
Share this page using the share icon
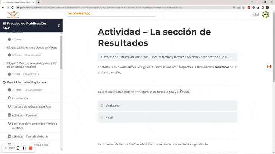(x=239, y=7)
